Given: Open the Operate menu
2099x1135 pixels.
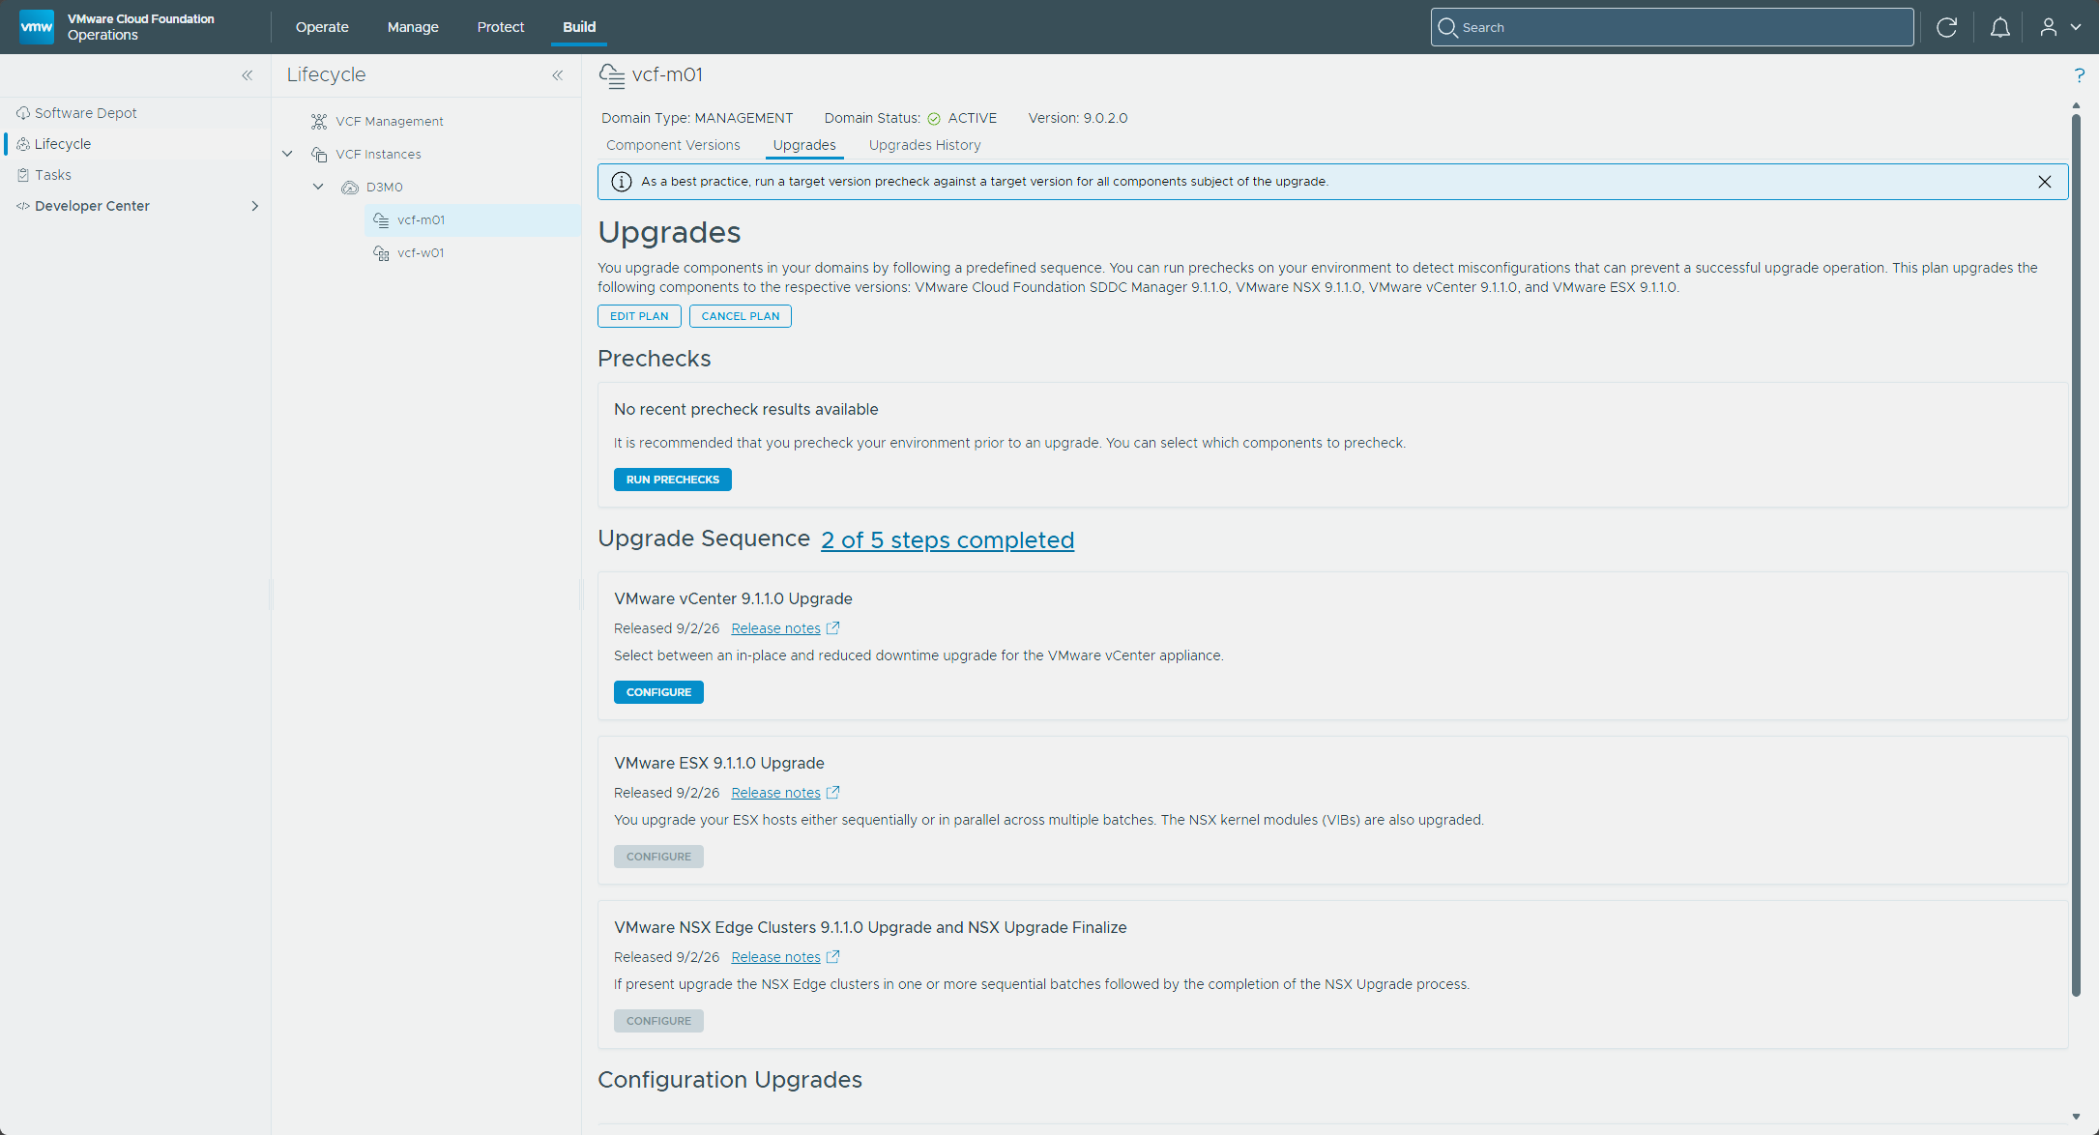Looking at the screenshot, I should (x=322, y=27).
